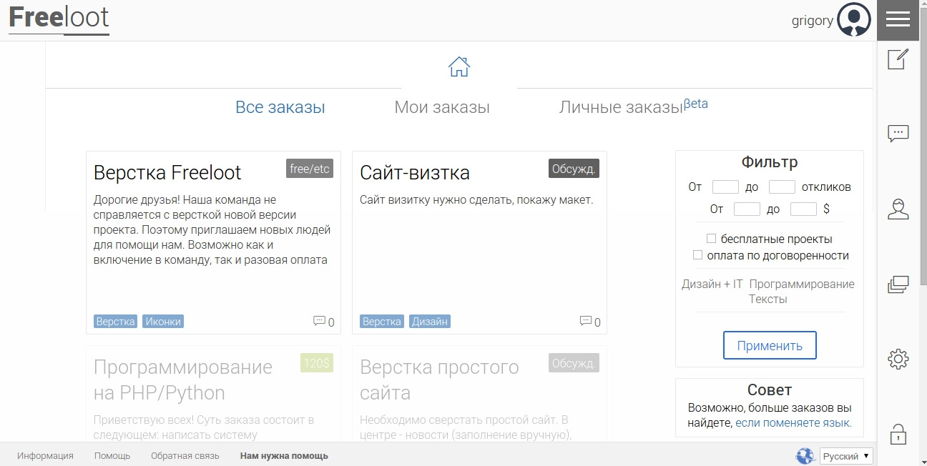This screenshot has width=927, height=466.
Task: Switch to Все заказы tab
Action: pyautogui.click(x=280, y=108)
